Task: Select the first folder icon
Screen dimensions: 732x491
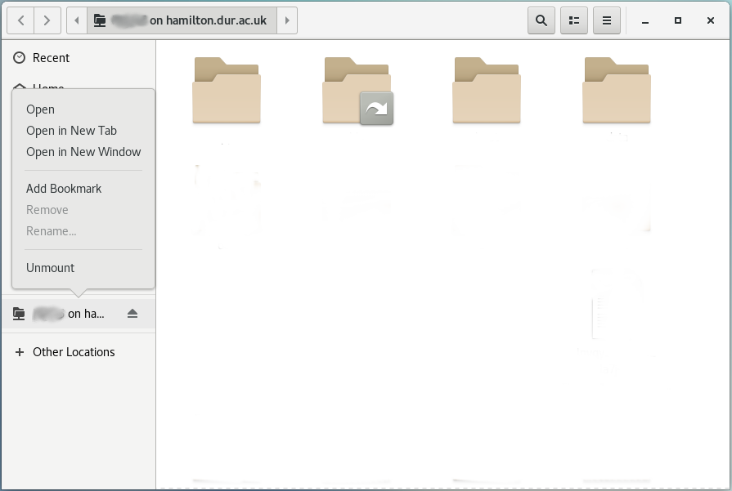Action: point(227,91)
